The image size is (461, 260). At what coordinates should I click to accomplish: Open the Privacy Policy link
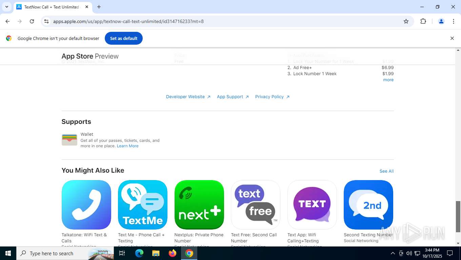(272, 97)
